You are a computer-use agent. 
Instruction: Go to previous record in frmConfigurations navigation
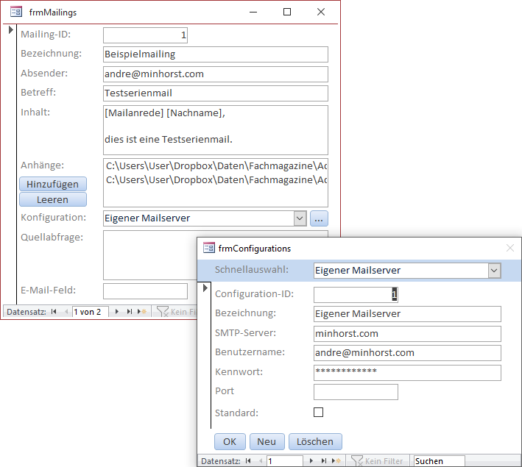coord(261,460)
